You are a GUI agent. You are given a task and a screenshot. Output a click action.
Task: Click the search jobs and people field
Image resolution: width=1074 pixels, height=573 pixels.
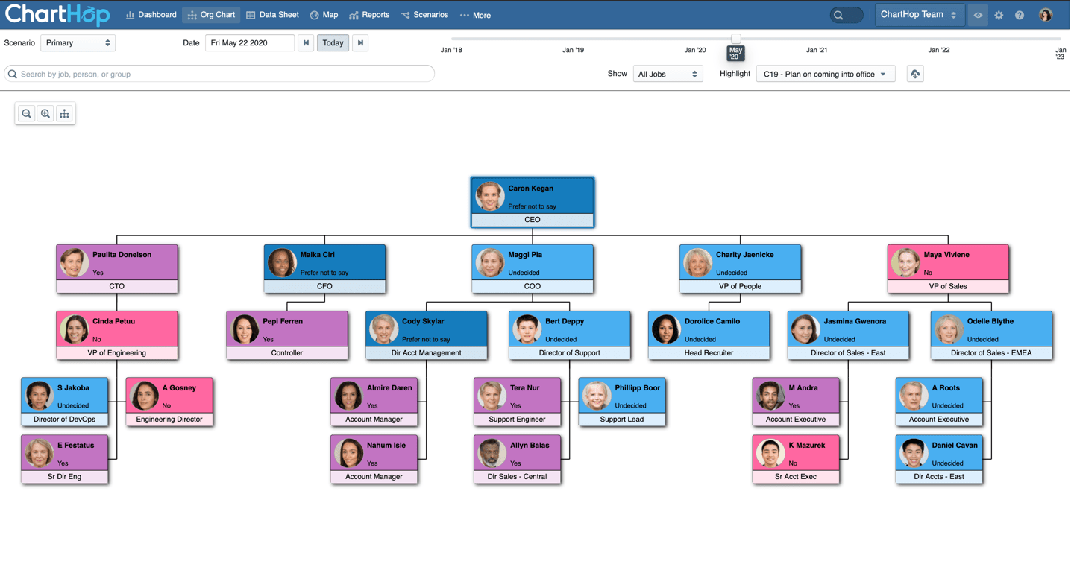(220, 73)
